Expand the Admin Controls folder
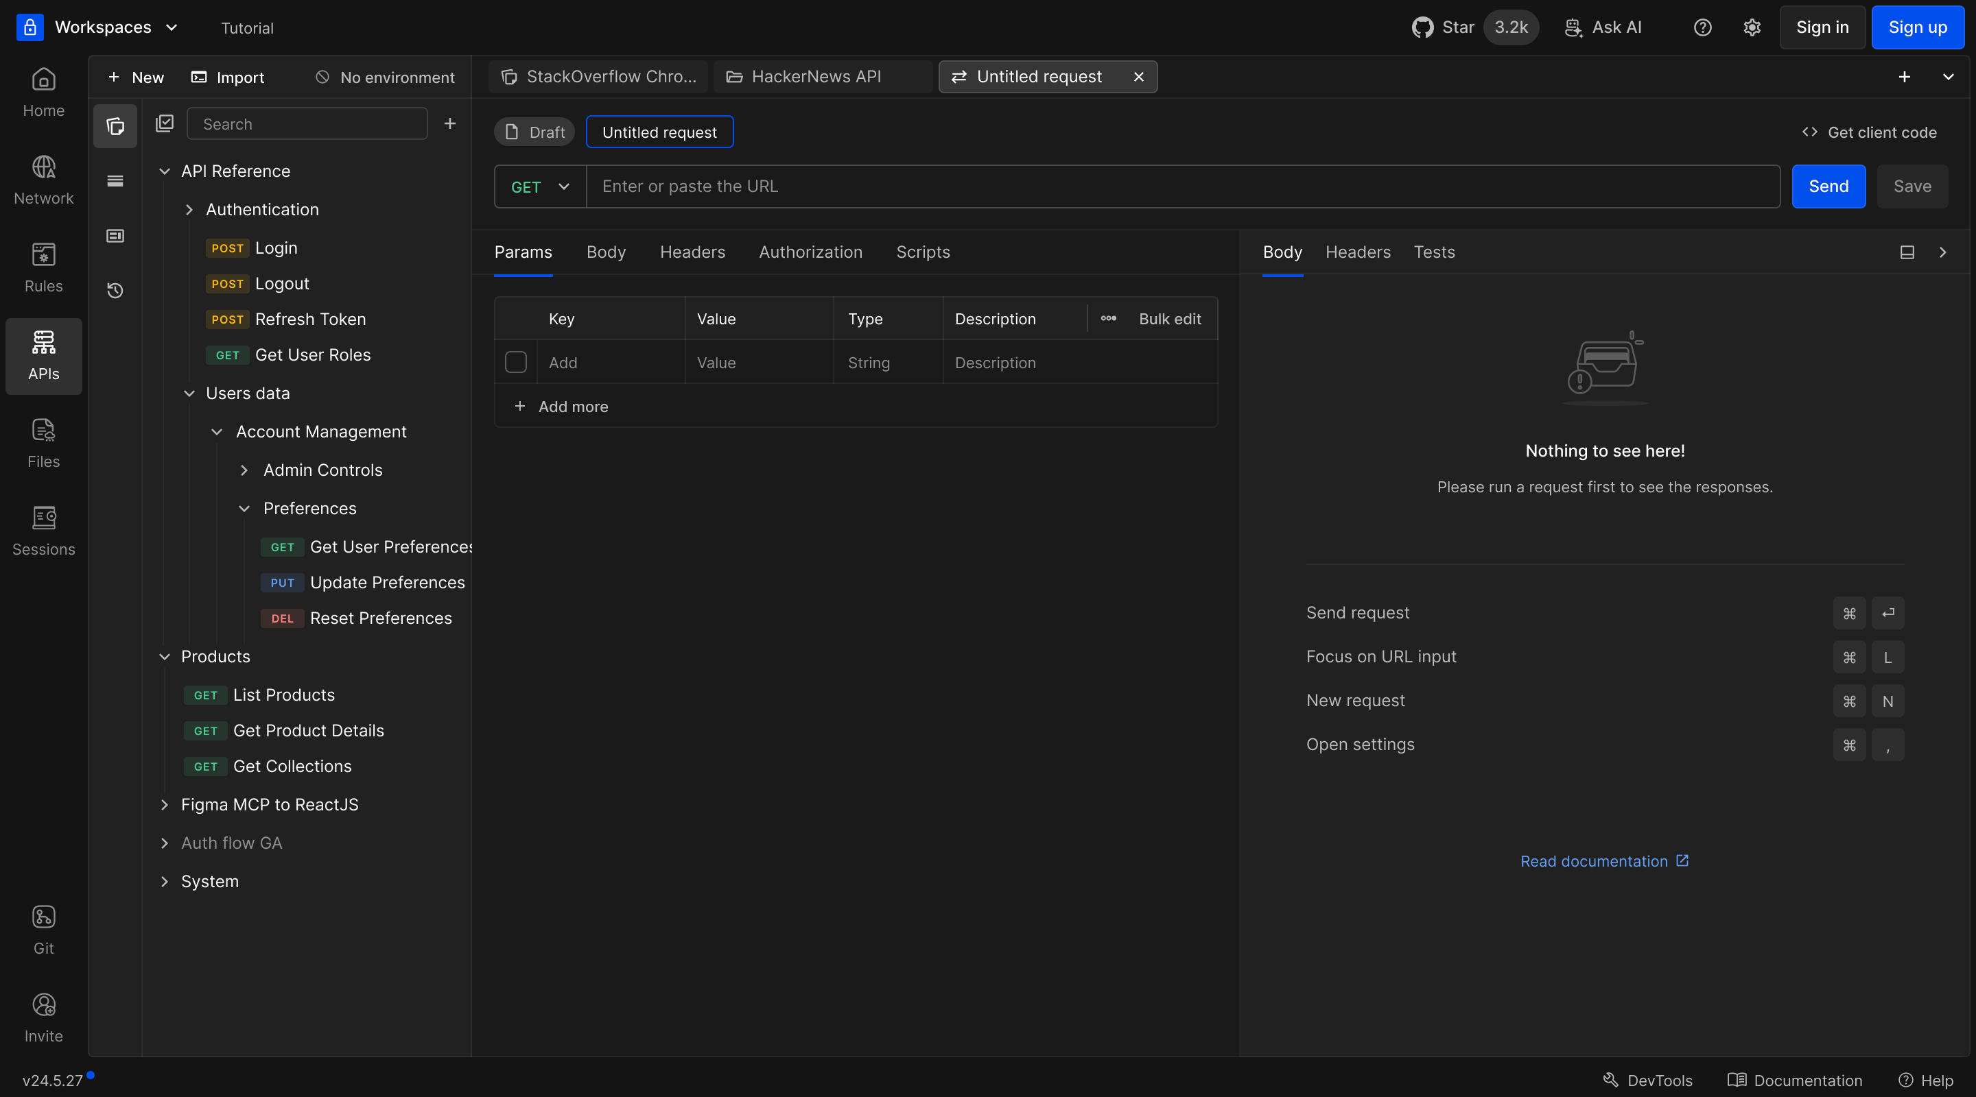1976x1097 pixels. pos(244,470)
